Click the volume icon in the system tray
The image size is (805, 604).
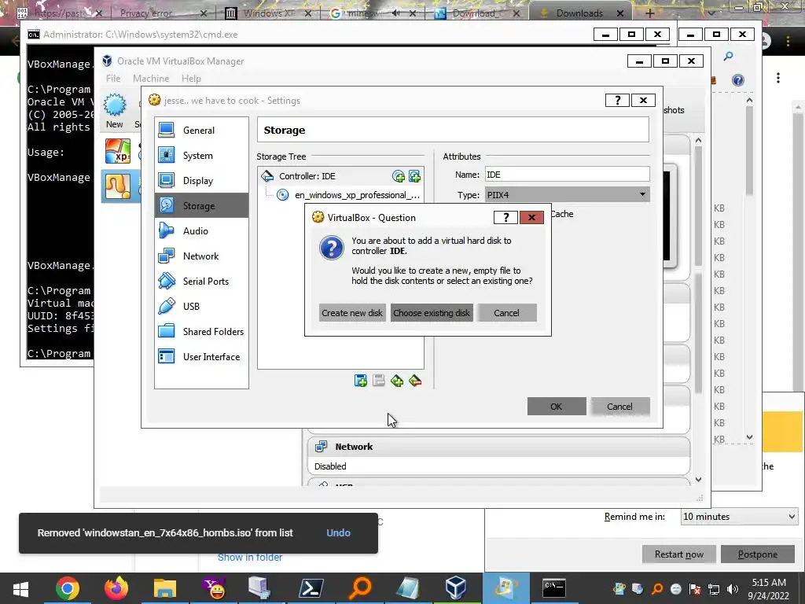click(x=733, y=589)
